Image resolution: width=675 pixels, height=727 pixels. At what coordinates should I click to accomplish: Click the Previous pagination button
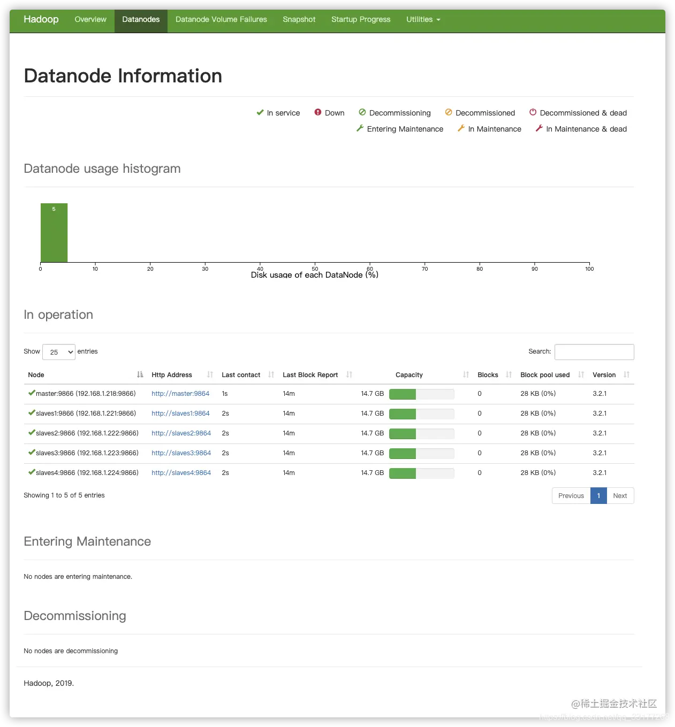571,496
